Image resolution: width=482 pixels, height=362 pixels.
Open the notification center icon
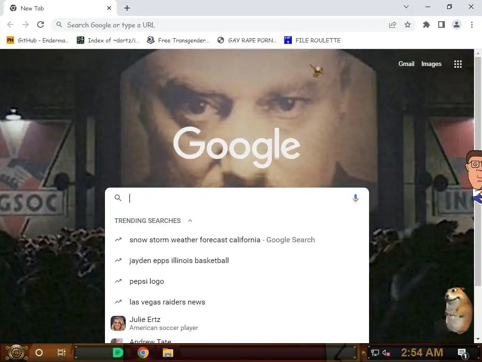(x=463, y=353)
